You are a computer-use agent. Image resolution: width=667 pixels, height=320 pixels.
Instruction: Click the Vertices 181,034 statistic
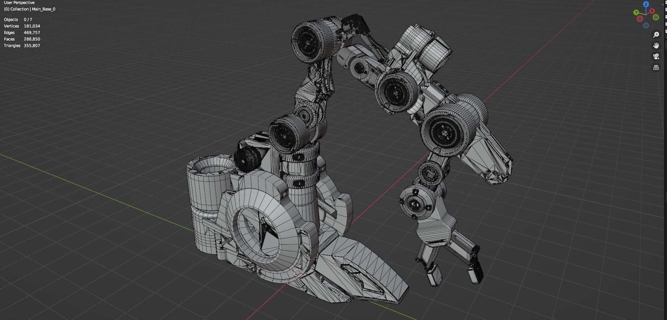click(22, 26)
